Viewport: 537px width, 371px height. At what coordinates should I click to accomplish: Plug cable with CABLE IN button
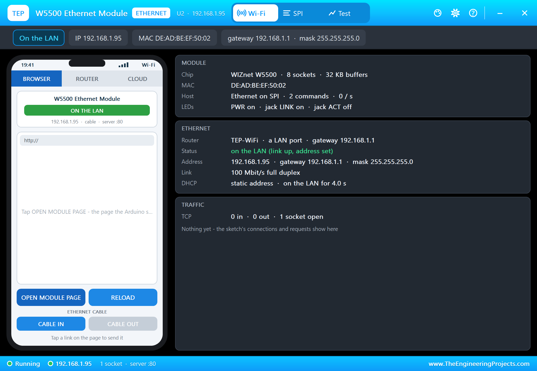click(51, 324)
